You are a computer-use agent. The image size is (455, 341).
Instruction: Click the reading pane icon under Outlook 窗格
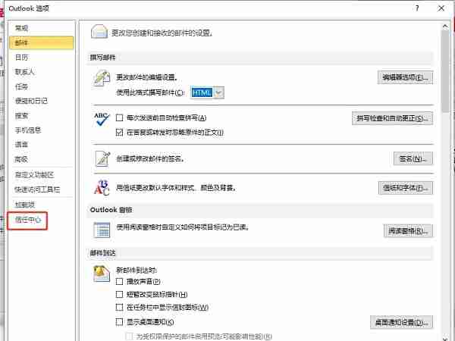tap(102, 230)
